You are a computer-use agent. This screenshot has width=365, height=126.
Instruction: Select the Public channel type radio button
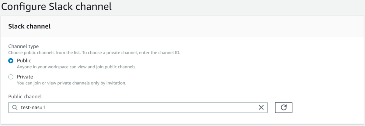(11, 61)
